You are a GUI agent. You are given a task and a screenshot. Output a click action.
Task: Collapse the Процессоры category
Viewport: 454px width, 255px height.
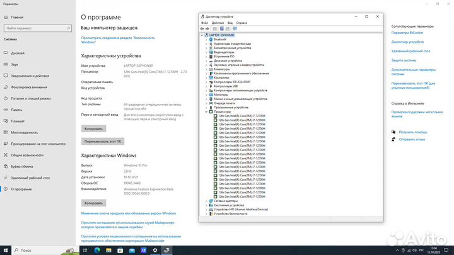click(x=206, y=111)
